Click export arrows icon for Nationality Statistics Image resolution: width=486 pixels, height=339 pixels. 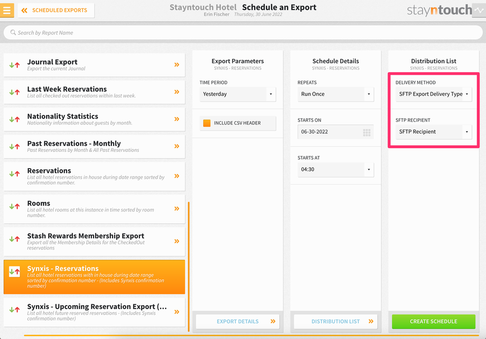15,119
